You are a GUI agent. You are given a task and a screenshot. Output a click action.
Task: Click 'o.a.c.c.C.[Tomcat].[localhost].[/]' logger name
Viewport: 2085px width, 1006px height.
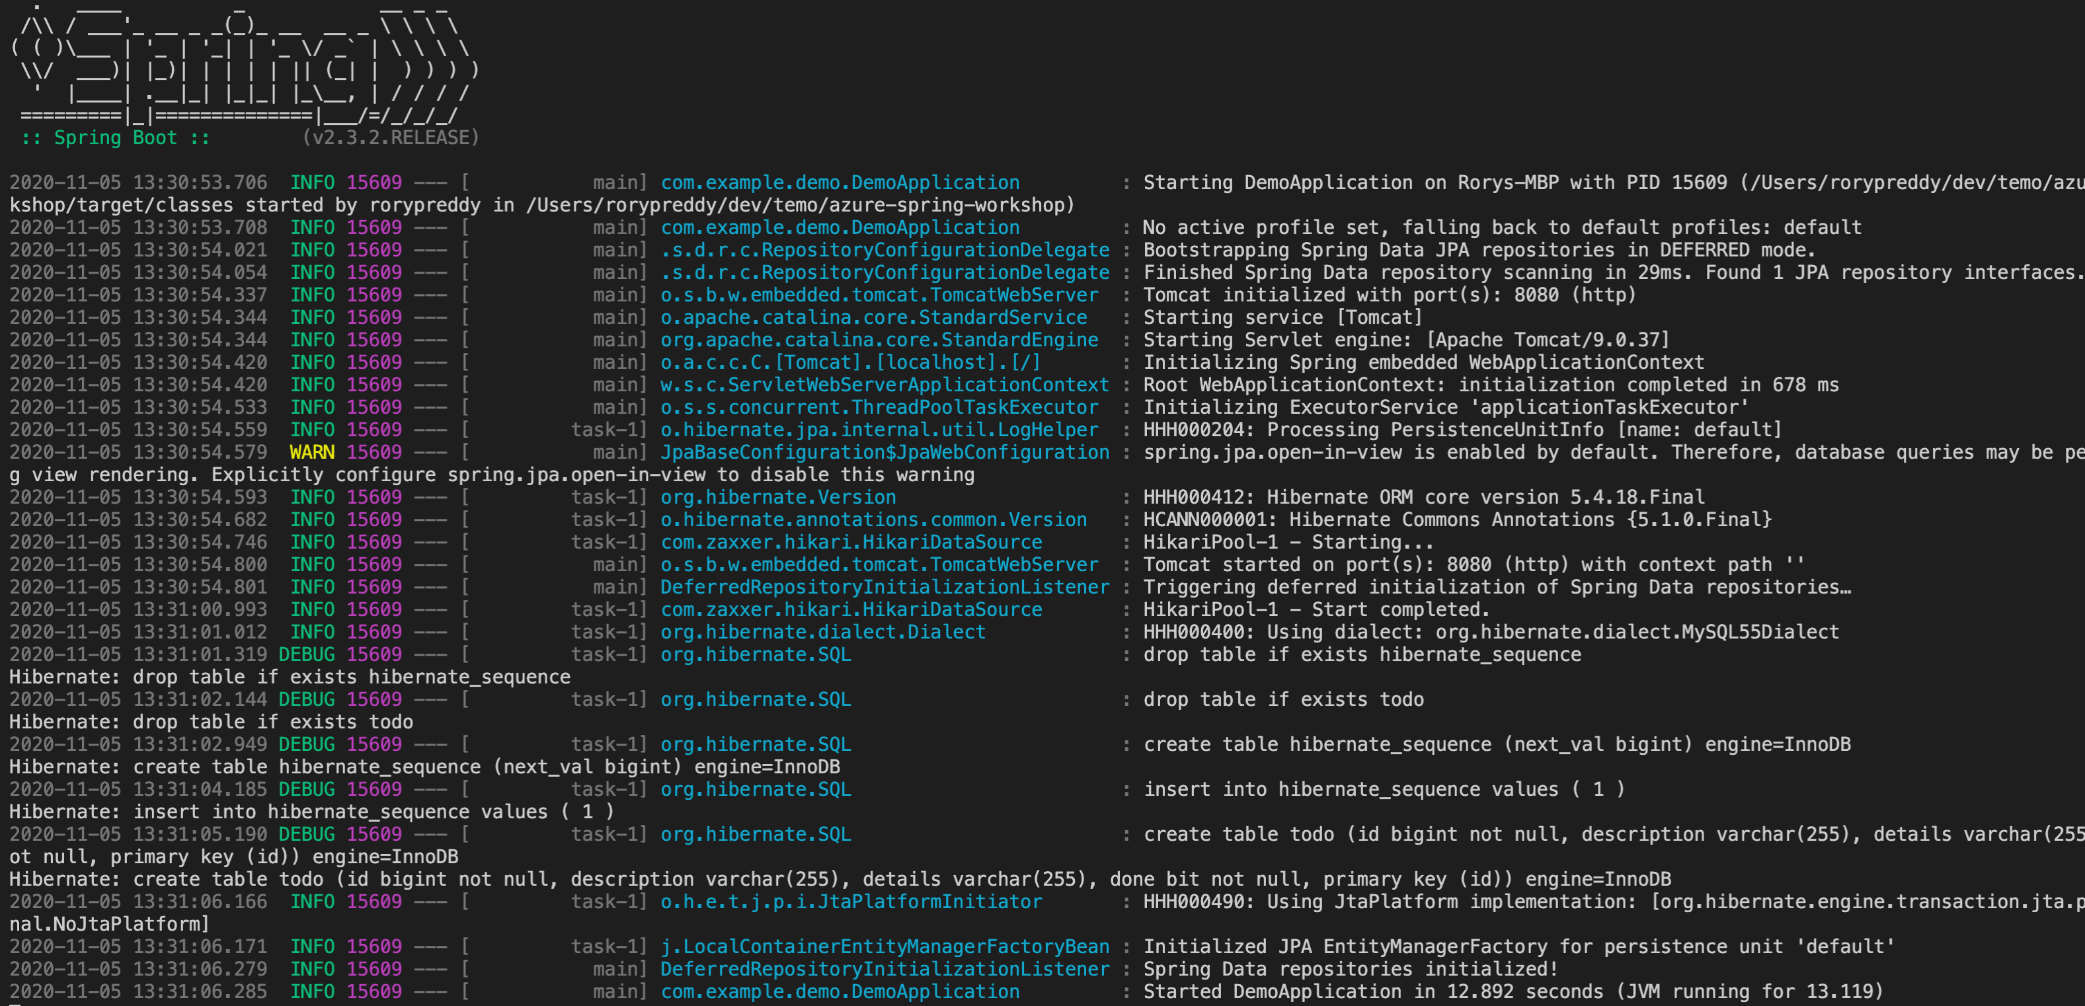pos(851,363)
